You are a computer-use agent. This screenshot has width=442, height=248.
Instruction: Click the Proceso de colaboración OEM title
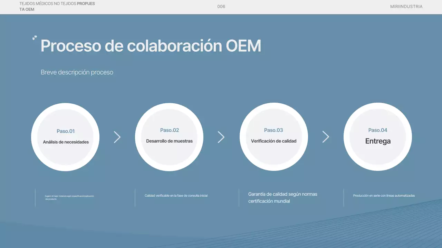[x=151, y=45]
